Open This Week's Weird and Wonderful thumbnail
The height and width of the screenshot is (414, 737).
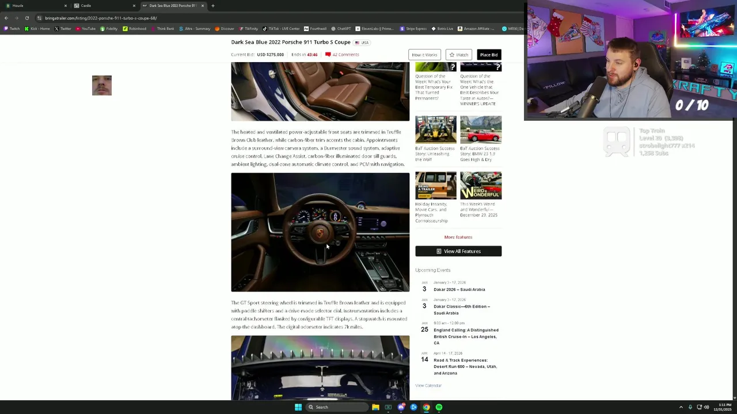pos(481,185)
